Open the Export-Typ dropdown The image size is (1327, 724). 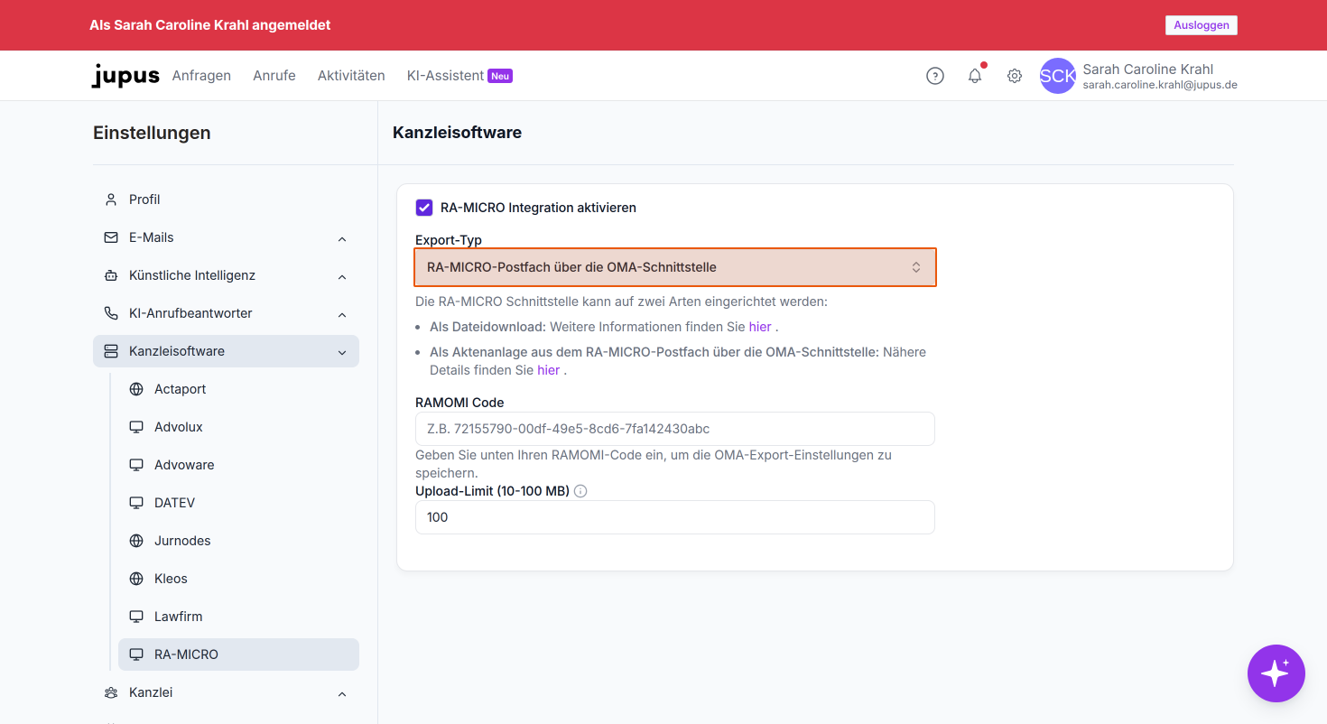[675, 267]
